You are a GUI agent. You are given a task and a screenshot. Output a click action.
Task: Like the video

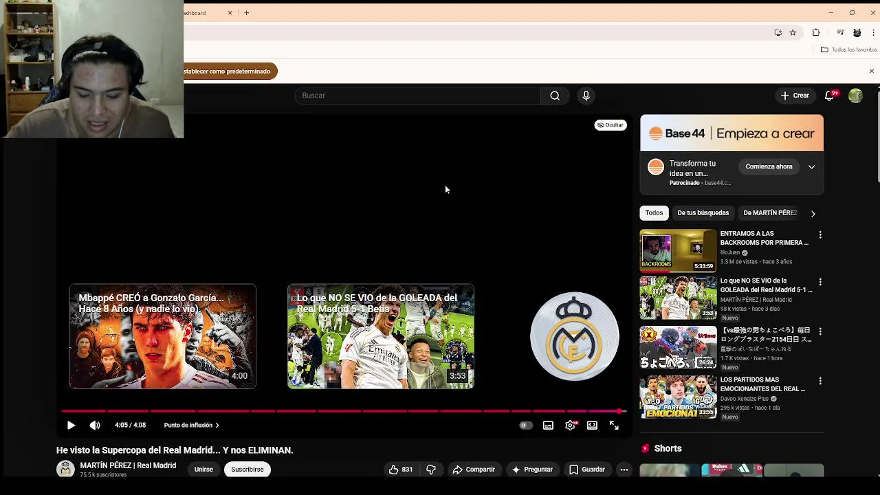(400, 470)
